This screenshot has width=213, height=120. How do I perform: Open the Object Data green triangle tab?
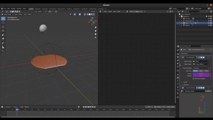pos(178,90)
